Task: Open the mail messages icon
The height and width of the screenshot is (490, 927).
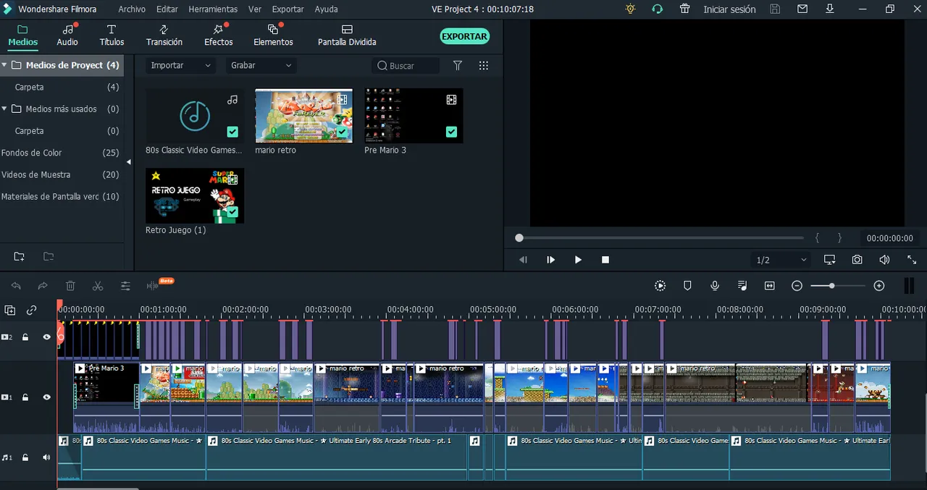Action: 802,9
